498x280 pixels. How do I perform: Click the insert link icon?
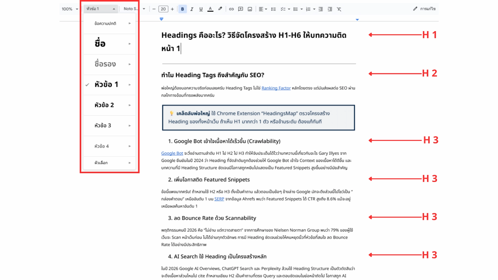pyautogui.click(x=231, y=9)
